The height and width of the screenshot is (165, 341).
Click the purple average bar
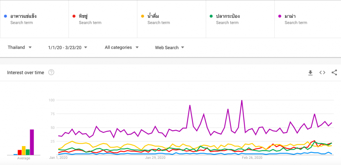(x=32, y=142)
